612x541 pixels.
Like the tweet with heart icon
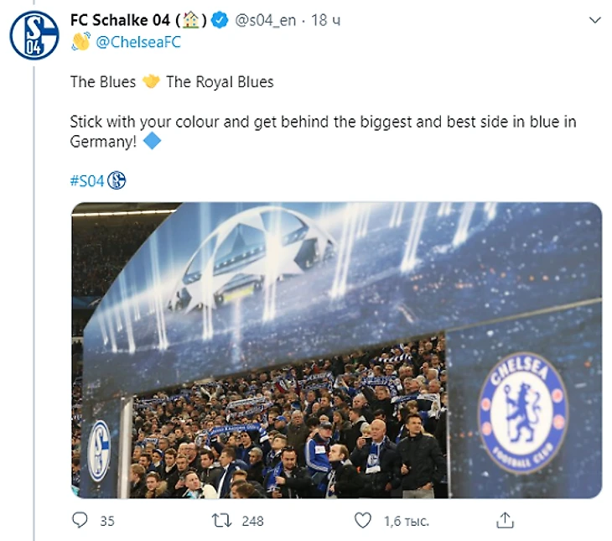363,521
